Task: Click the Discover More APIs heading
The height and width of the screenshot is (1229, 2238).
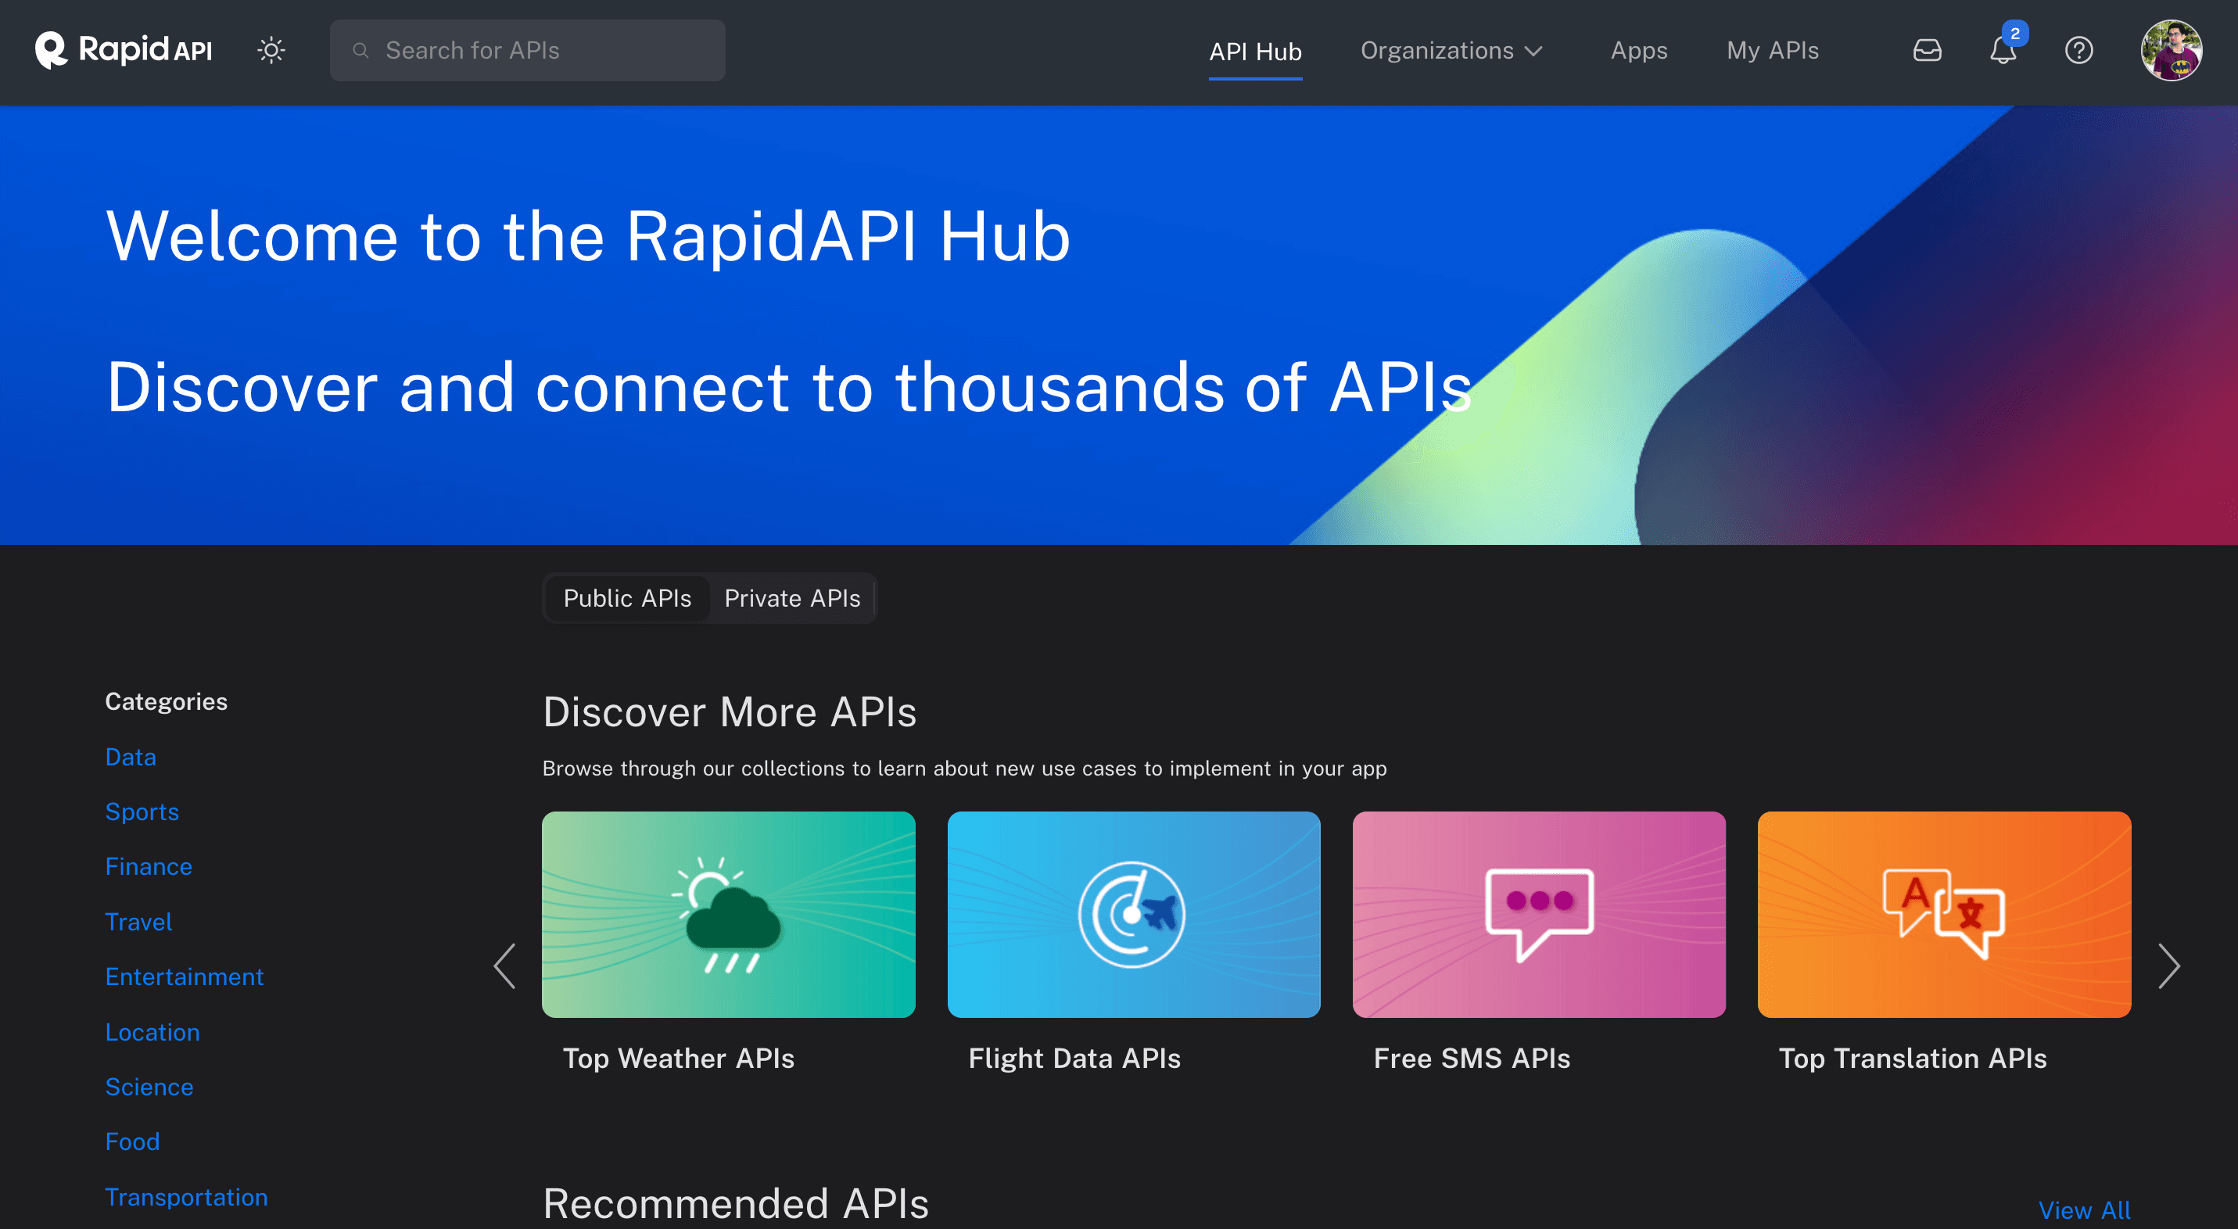Action: [729, 711]
